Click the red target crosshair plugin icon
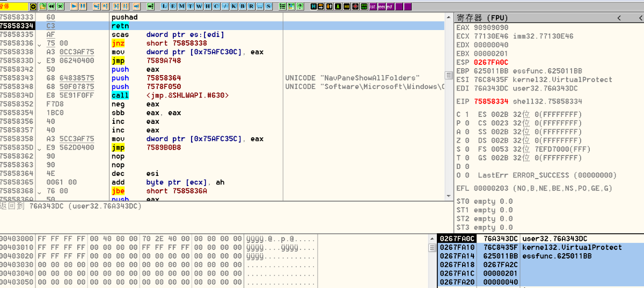Viewport: 644px width, 288px height. 355,6
